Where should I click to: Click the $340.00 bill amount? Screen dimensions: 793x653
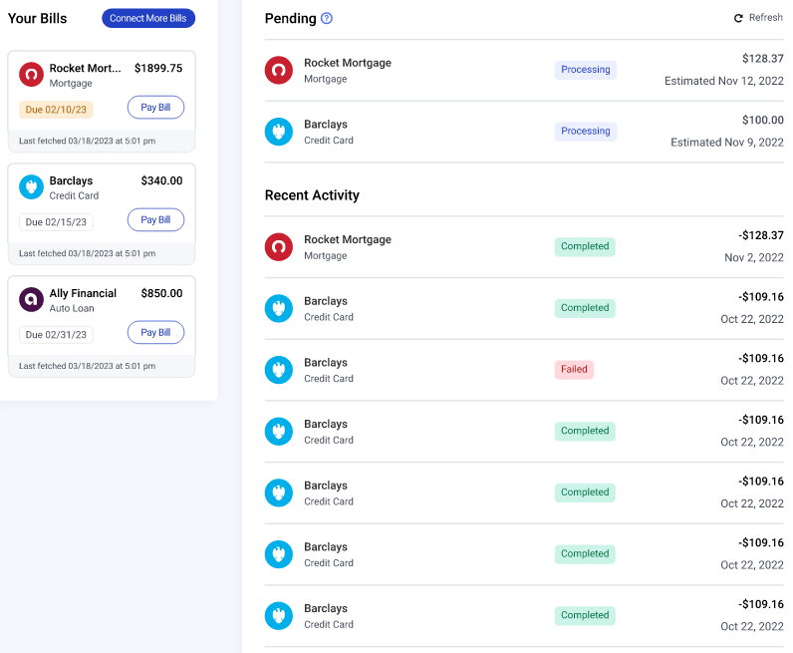tap(161, 180)
